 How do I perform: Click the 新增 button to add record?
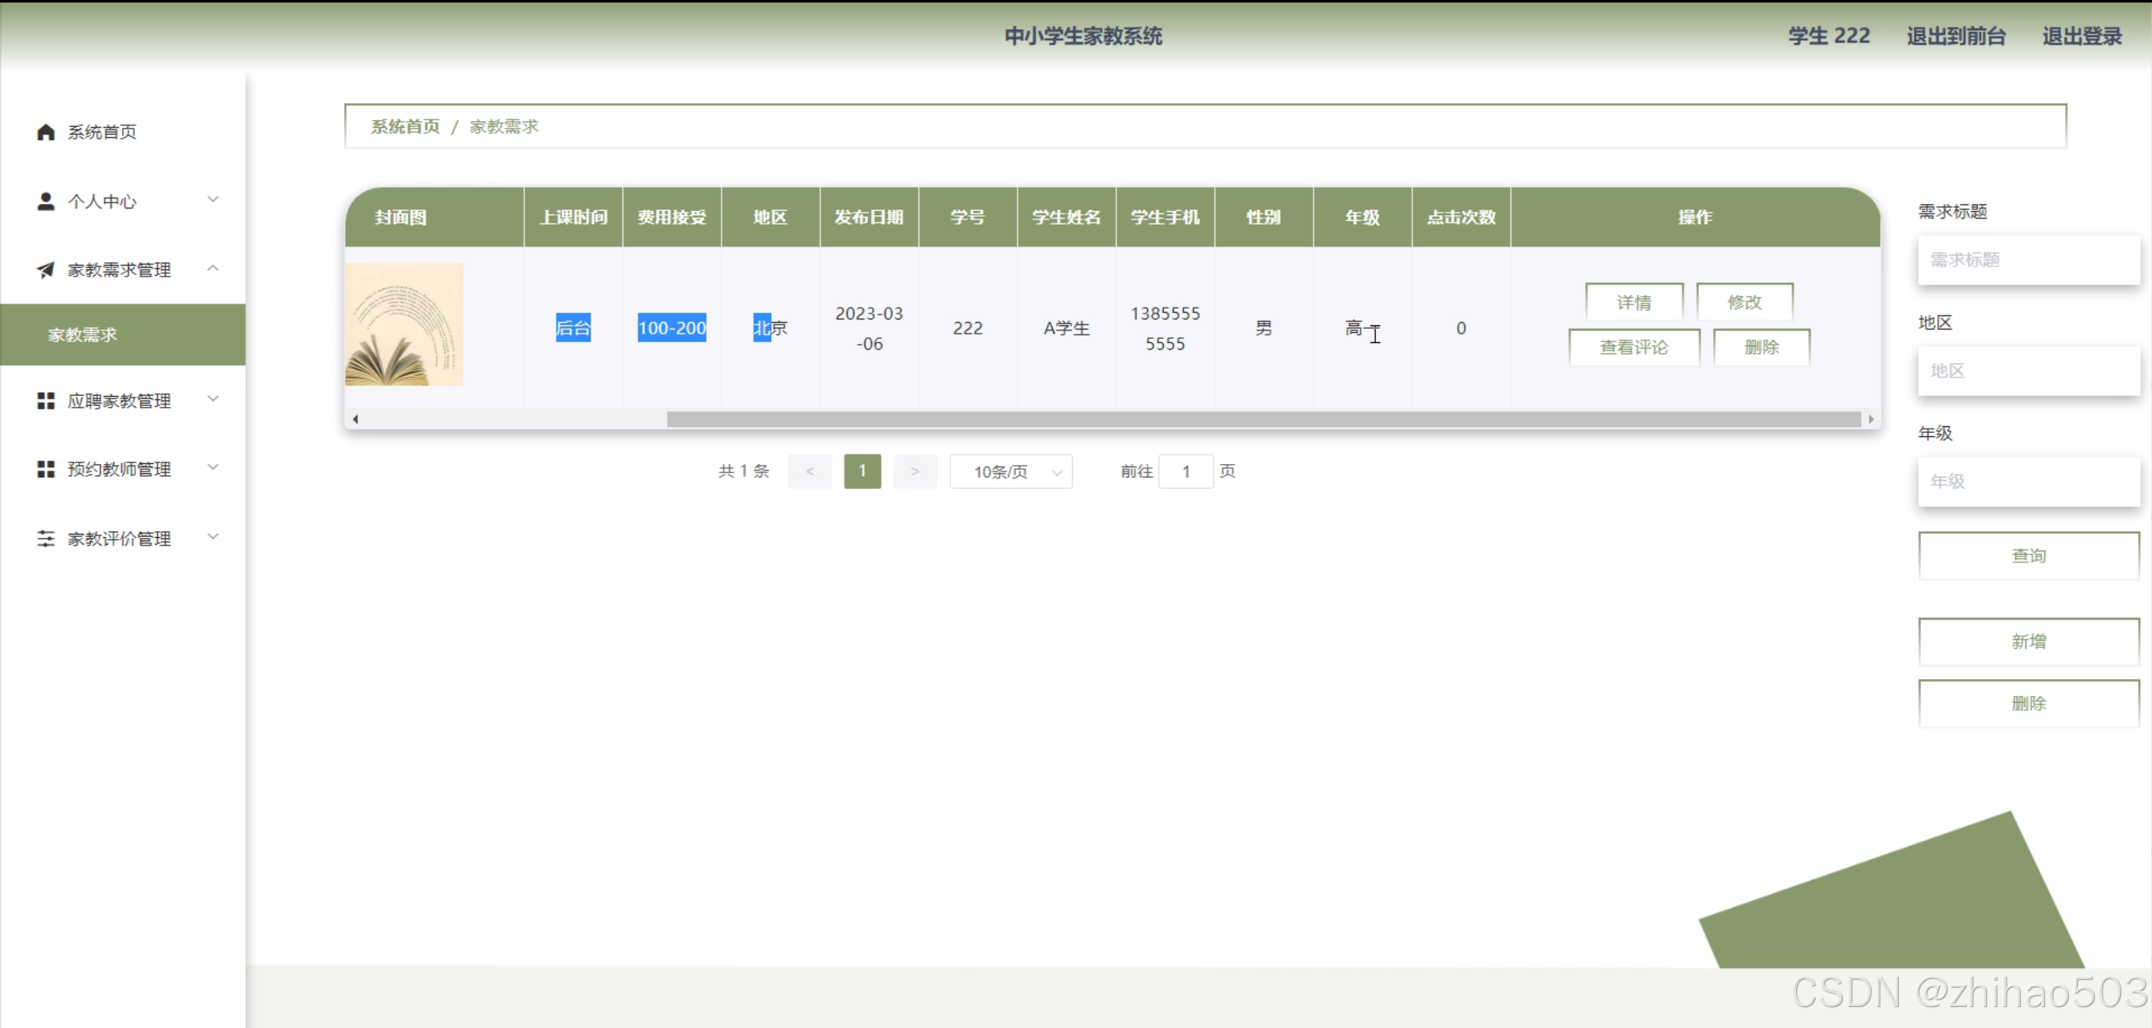click(2028, 641)
